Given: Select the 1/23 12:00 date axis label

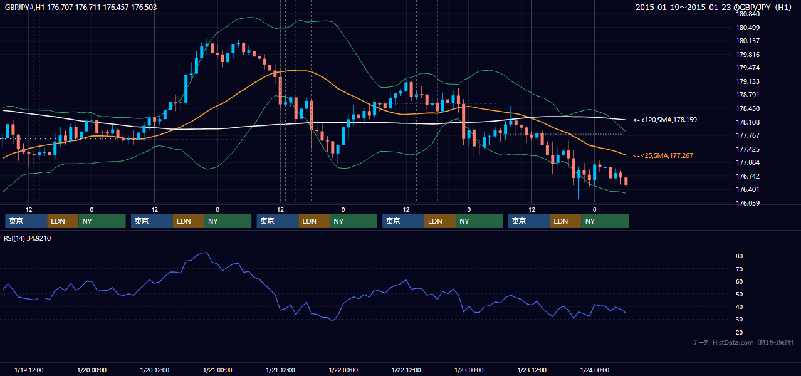Looking at the screenshot, I should click(531, 370).
